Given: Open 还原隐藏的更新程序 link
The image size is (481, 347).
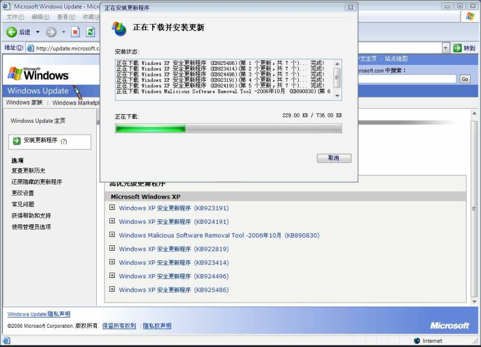Looking at the screenshot, I should coord(37,182).
